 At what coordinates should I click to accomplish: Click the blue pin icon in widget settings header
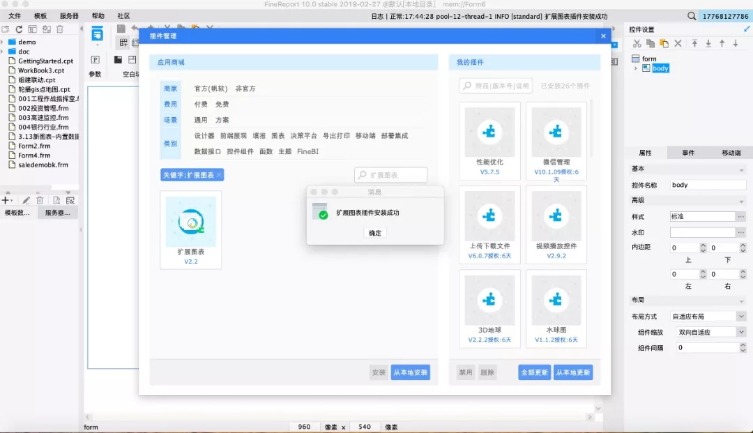point(747,29)
